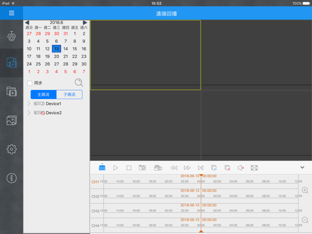Tap the battery indicator

coord(306,3)
